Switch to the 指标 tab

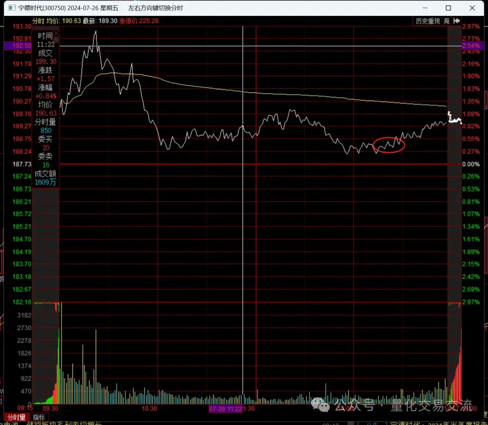[39, 417]
